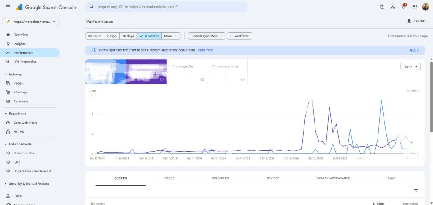This screenshot has width=433, height=205.
Task: Open the Search type: Web dropdown
Action: pos(206,36)
